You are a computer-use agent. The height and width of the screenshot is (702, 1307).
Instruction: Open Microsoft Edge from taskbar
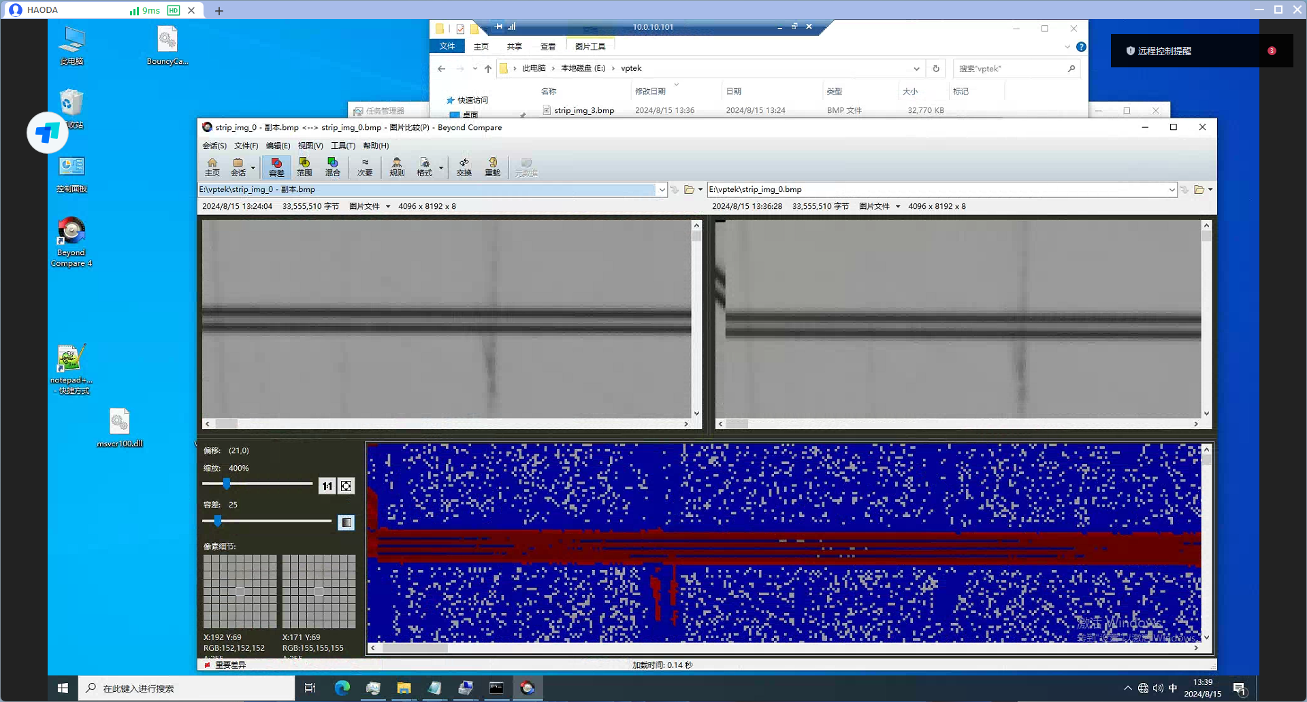pos(342,688)
